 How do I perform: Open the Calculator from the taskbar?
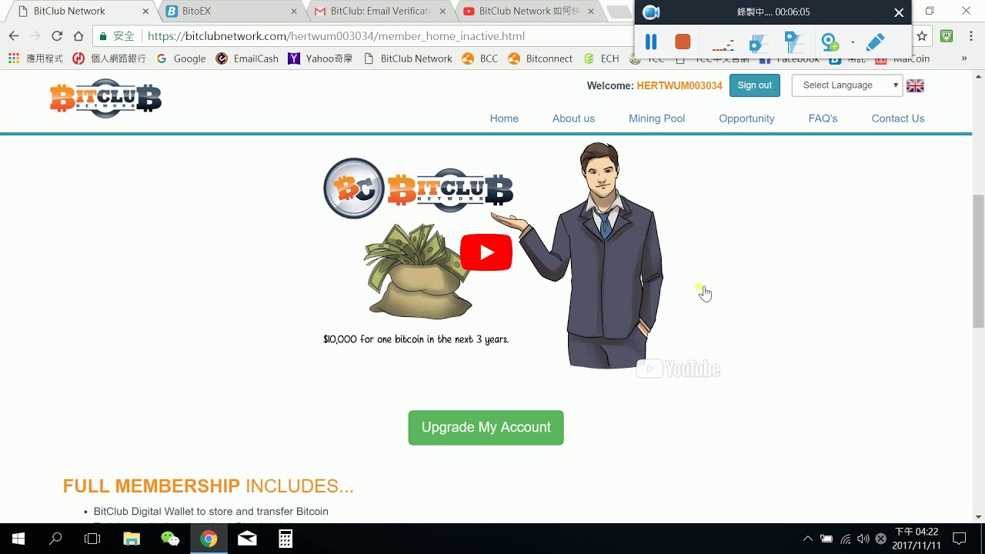(285, 539)
